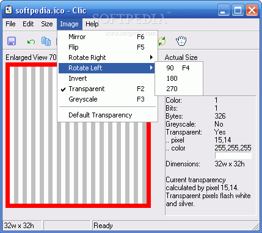
Task: Open the Size menu
Action: [x=47, y=24]
